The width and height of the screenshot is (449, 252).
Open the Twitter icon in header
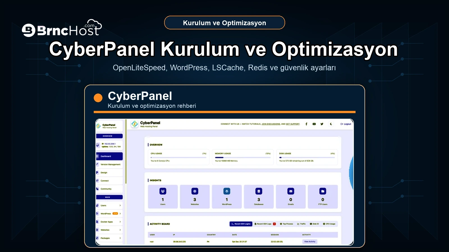(x=322, y=124)
